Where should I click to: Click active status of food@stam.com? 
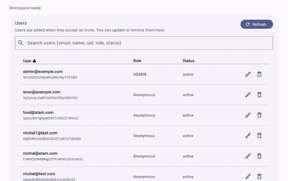(188, 115)
